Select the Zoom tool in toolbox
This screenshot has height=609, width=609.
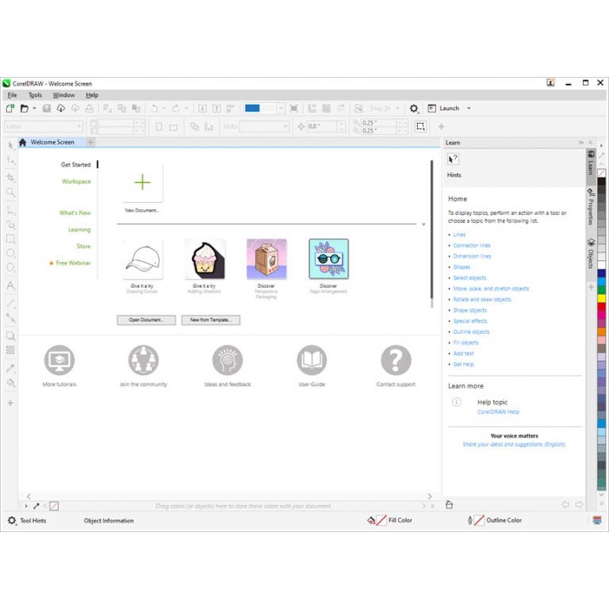point(10,193)
